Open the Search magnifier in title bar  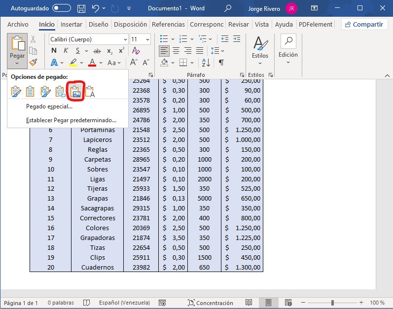(228, 8)
